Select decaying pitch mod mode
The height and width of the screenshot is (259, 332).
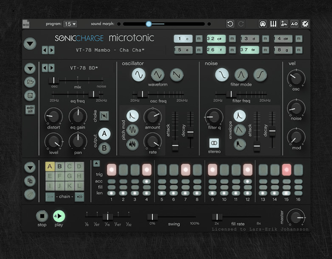[x=132, y=116]
